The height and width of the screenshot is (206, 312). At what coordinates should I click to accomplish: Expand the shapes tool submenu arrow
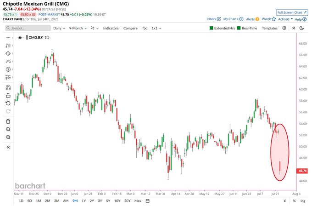12,53
